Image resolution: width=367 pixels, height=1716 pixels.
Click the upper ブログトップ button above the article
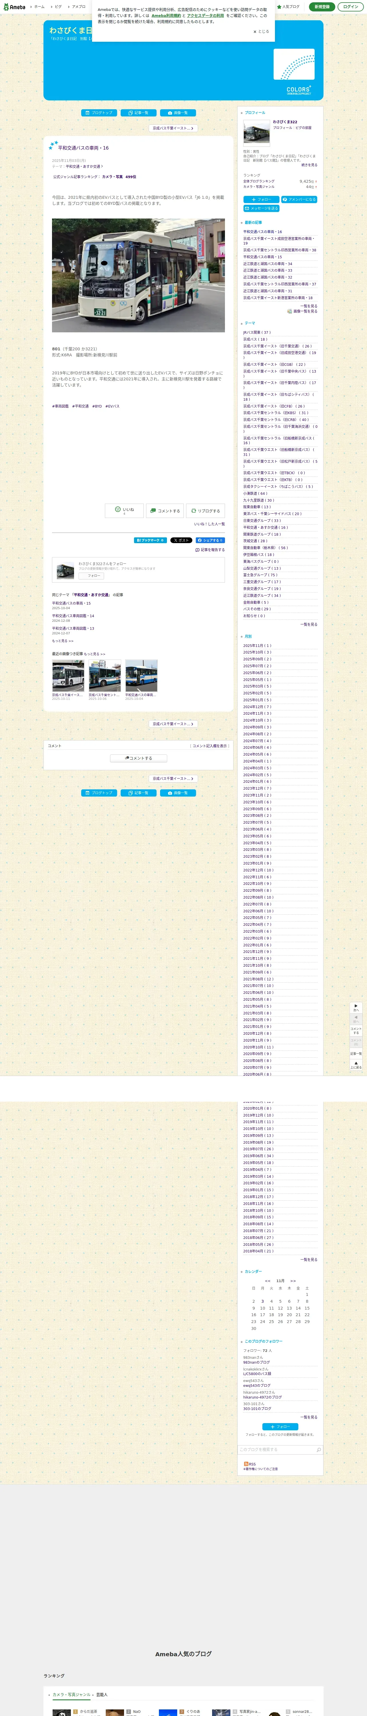pyautogui.click(x=99, y=113)
